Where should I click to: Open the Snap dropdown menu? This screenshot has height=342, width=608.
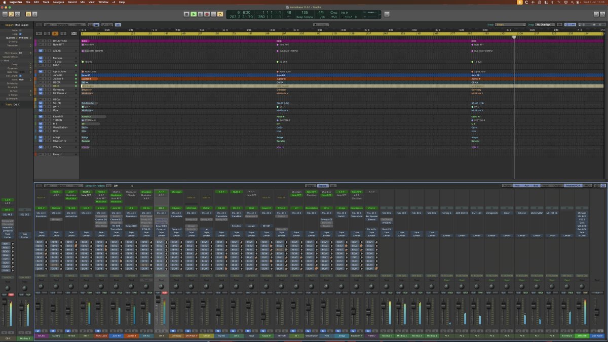tap(510, 24)
